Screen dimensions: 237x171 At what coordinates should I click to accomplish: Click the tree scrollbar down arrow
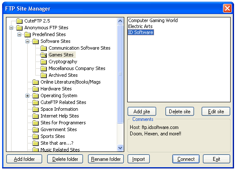[x=120, y=148]
